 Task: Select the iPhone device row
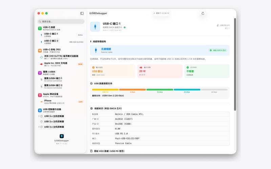point(61,102)
